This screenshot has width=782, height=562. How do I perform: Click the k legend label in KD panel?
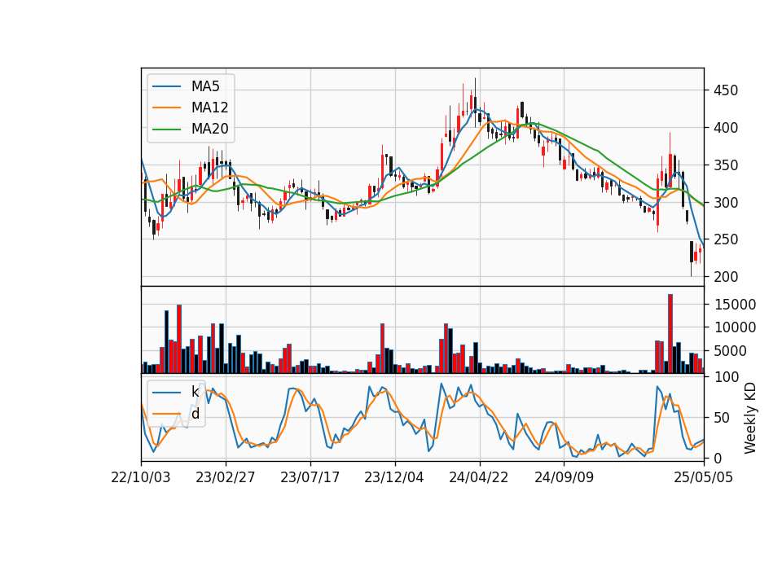(x=195, y=392)
